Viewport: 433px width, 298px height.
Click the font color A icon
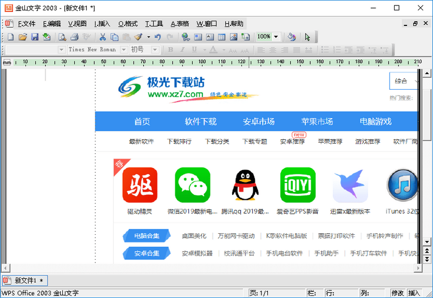(x=213, y=50)
